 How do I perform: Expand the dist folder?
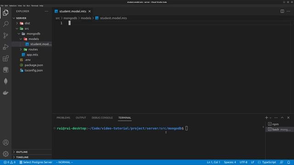27,23
